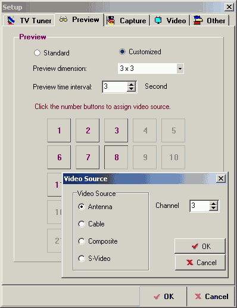The image size is (237, 308).
Task: Click the red checkmark in Video Source OK
Action: coord(195,246)
